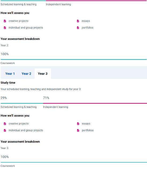Click document icon beside upper portfolios
Image resolution: width=147 pixels, height=169 pixels.
(x=78, y=28)
